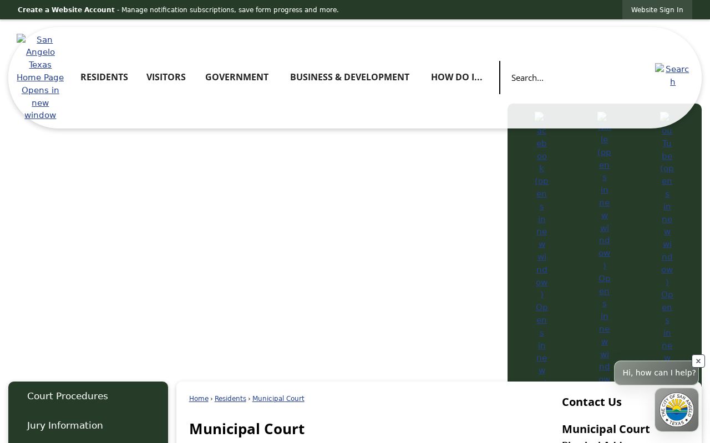
Task: Open Jury Information in the sidebar
Action: (x=88, y=425)
